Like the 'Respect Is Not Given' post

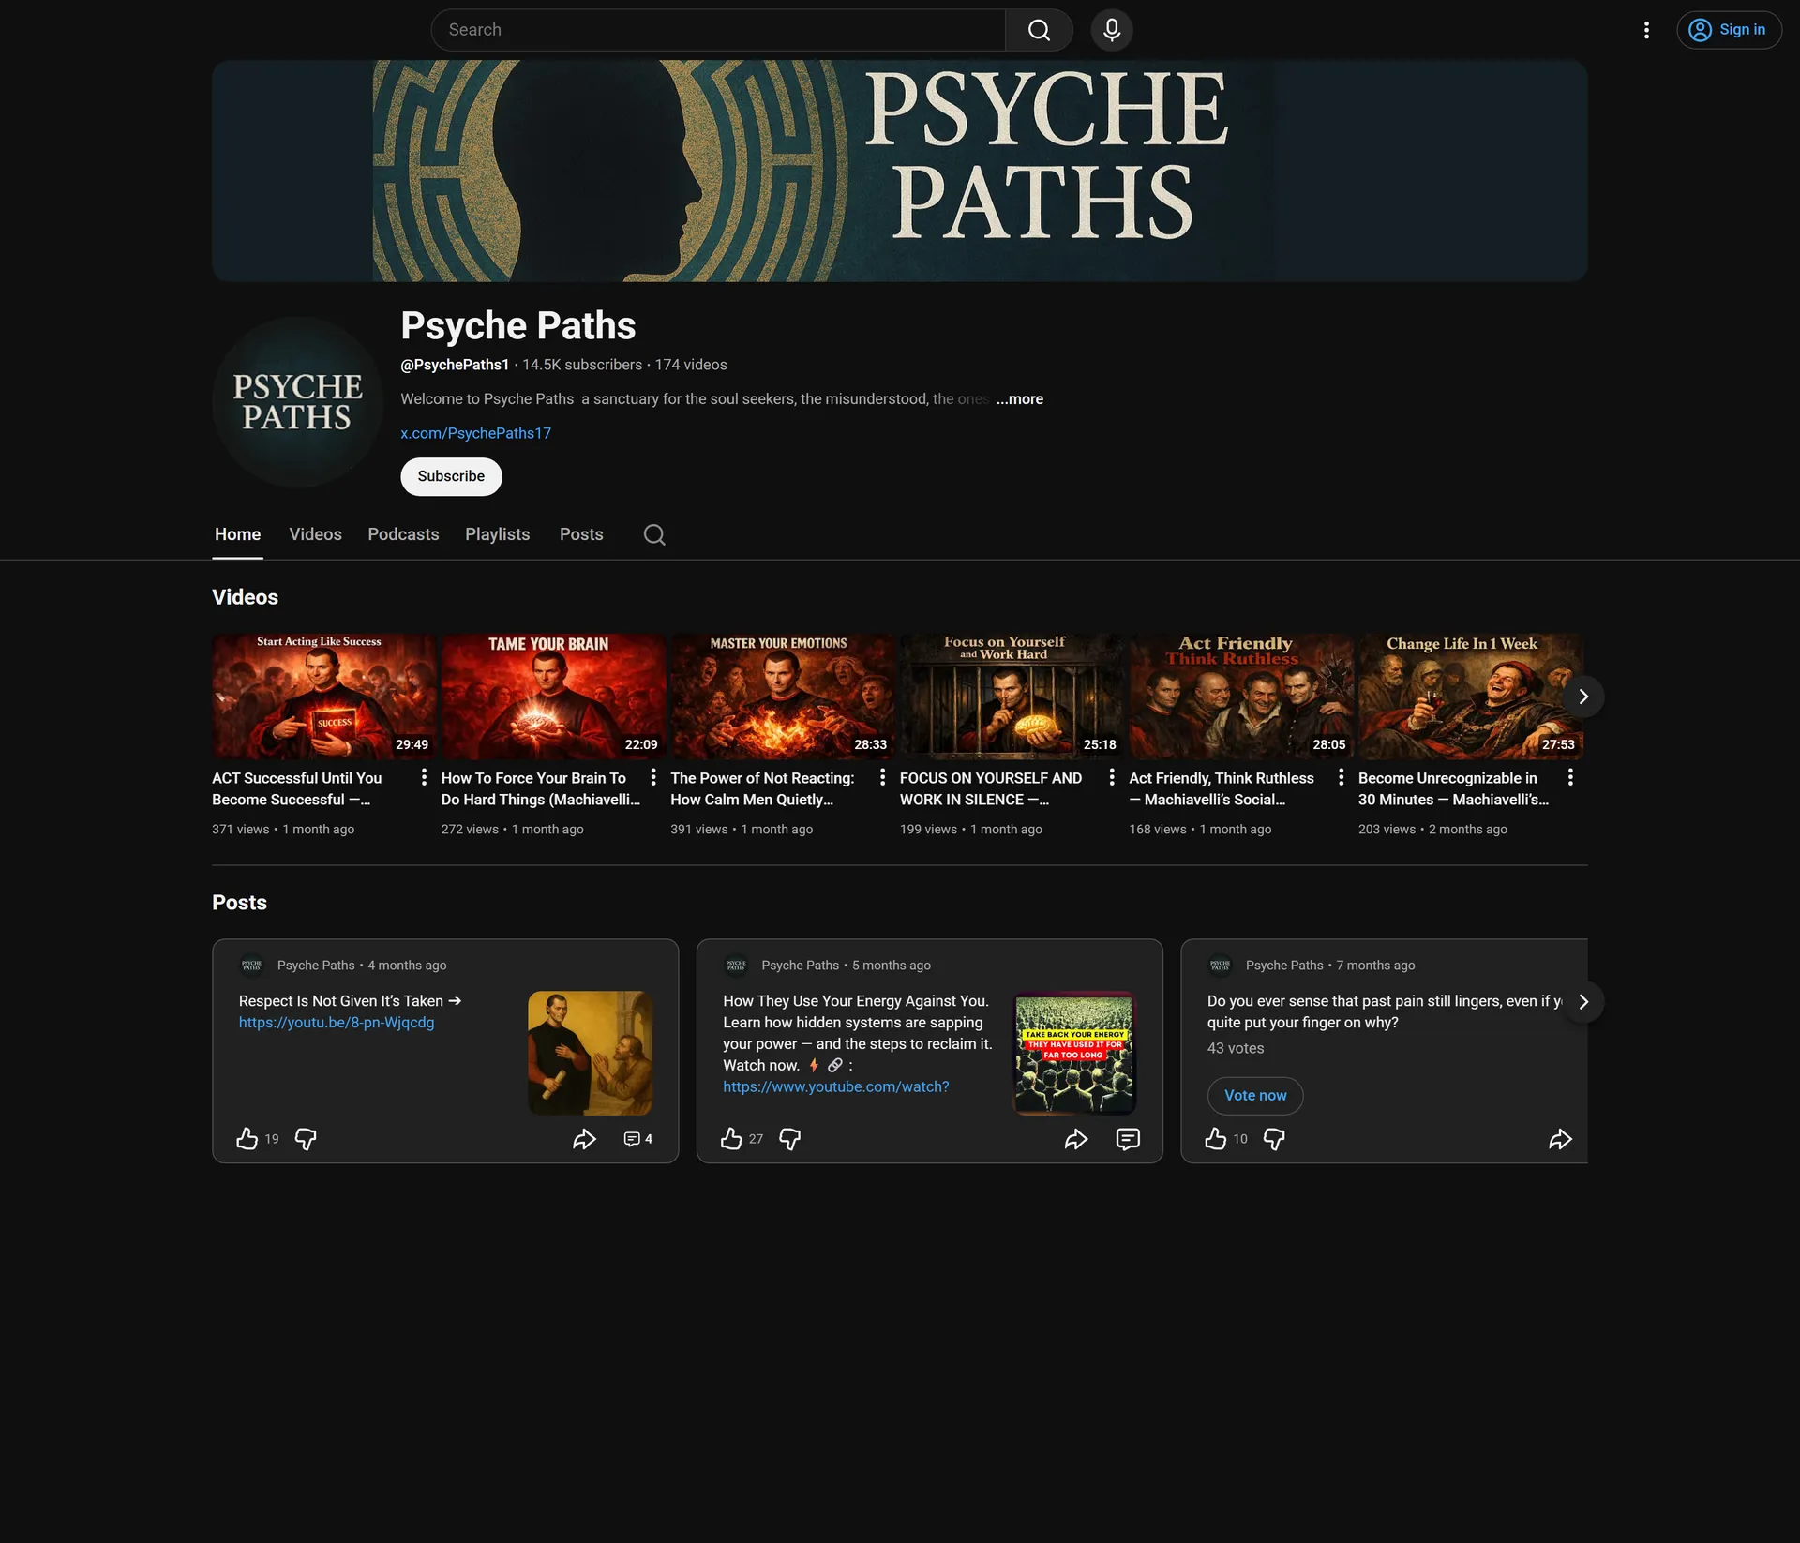tap(247, 1139)
